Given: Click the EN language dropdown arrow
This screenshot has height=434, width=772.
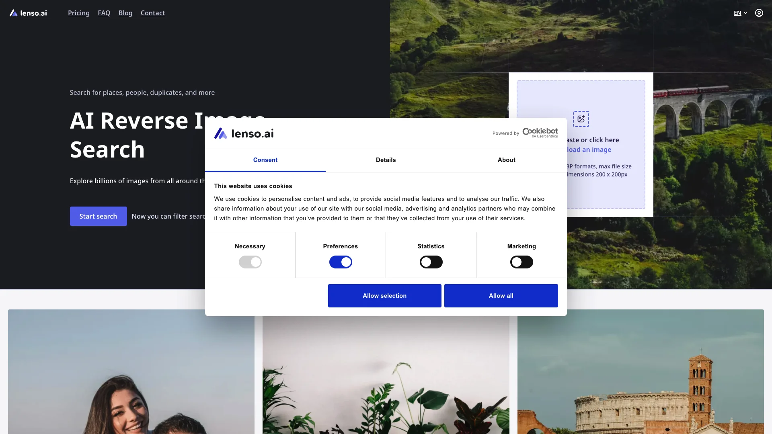Looking at the screenshot, I should [x=745, y=13].
